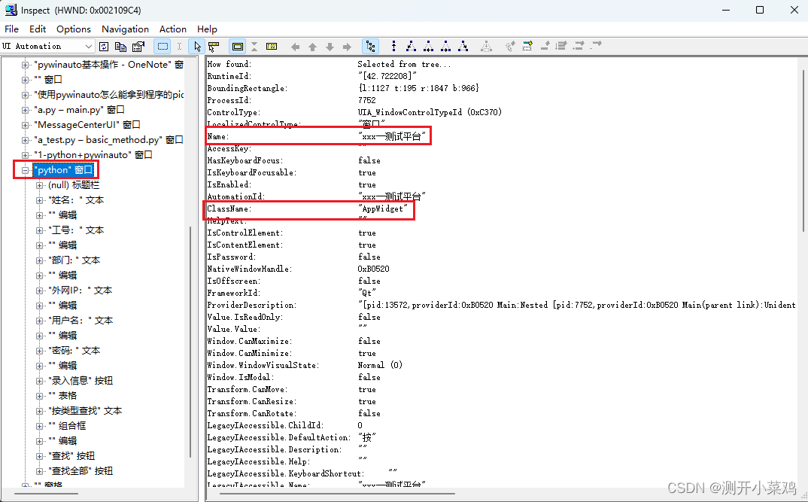808x502 pixels.
Task: Navigate to next sibling icon
Action: [x=445, y=47]
